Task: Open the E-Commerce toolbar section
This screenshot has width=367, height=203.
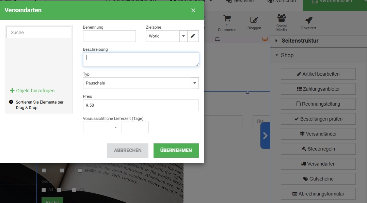Action: [x=227, y=23]
